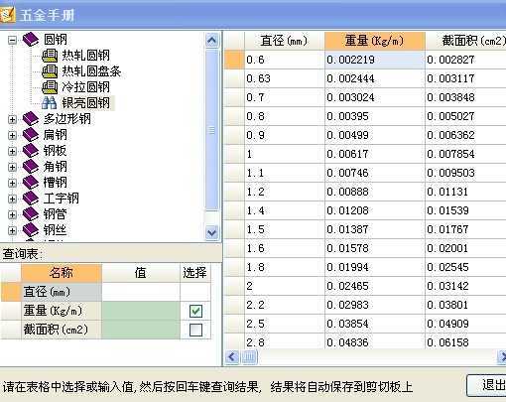Screen dimensions: 506x402
Task: Collapse the 圆钢 tree node
Action: click(x=12, y=40)
